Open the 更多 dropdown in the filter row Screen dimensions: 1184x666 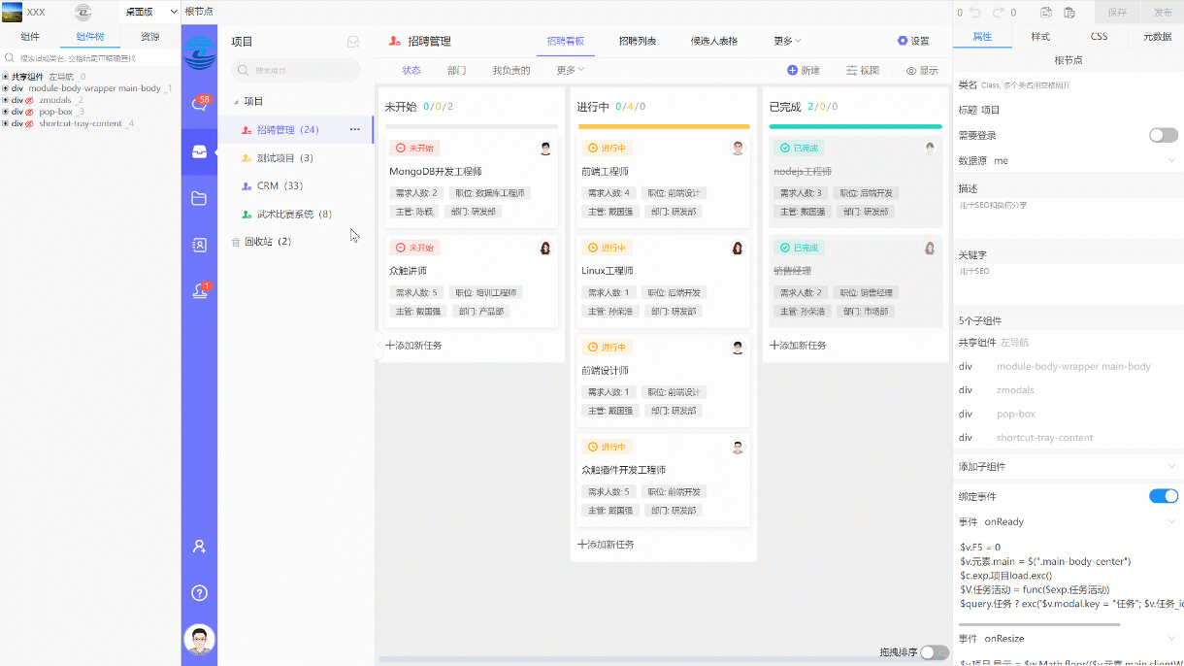(571, 70)
